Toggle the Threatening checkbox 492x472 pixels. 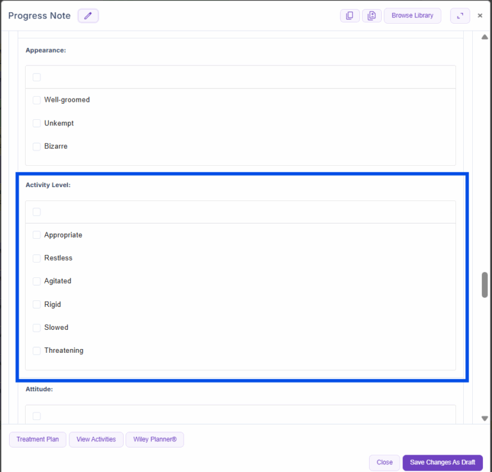(x=37, y=350)
